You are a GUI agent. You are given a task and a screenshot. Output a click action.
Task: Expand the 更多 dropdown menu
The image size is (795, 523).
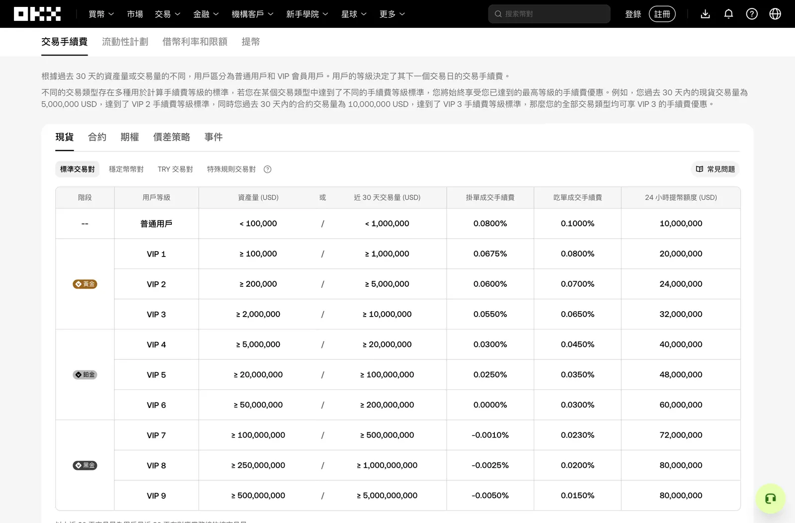click(392, 14)
